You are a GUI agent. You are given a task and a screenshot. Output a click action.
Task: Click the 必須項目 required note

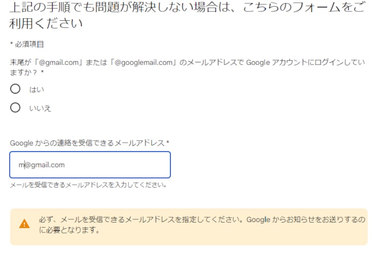29,44
